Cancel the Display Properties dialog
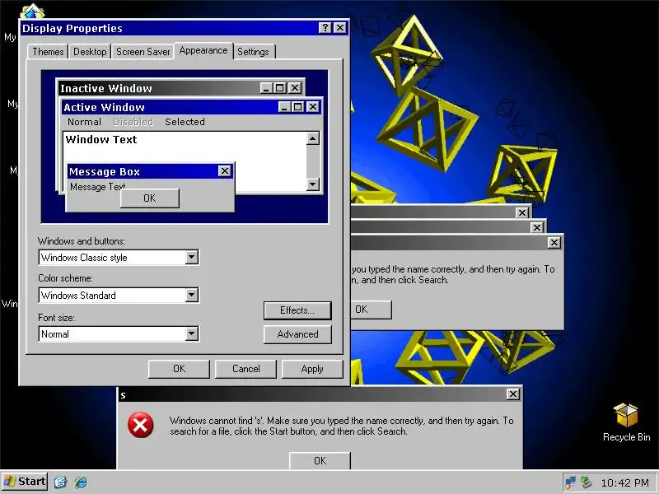659x494 pixels. coord(245,369)
